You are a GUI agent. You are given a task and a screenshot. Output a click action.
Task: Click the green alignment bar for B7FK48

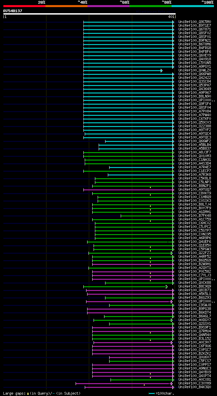pos(148,216)
